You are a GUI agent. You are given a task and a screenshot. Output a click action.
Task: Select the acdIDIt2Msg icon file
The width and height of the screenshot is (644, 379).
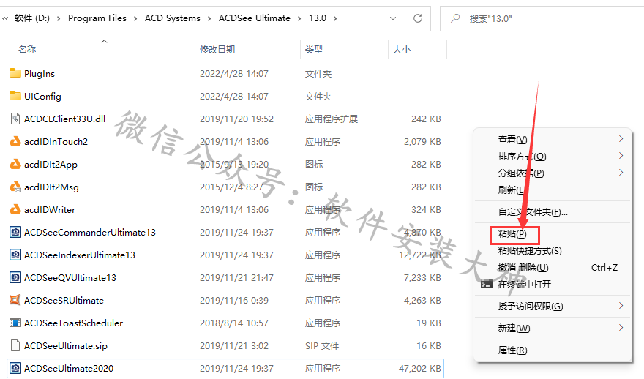tap(15, 187)
